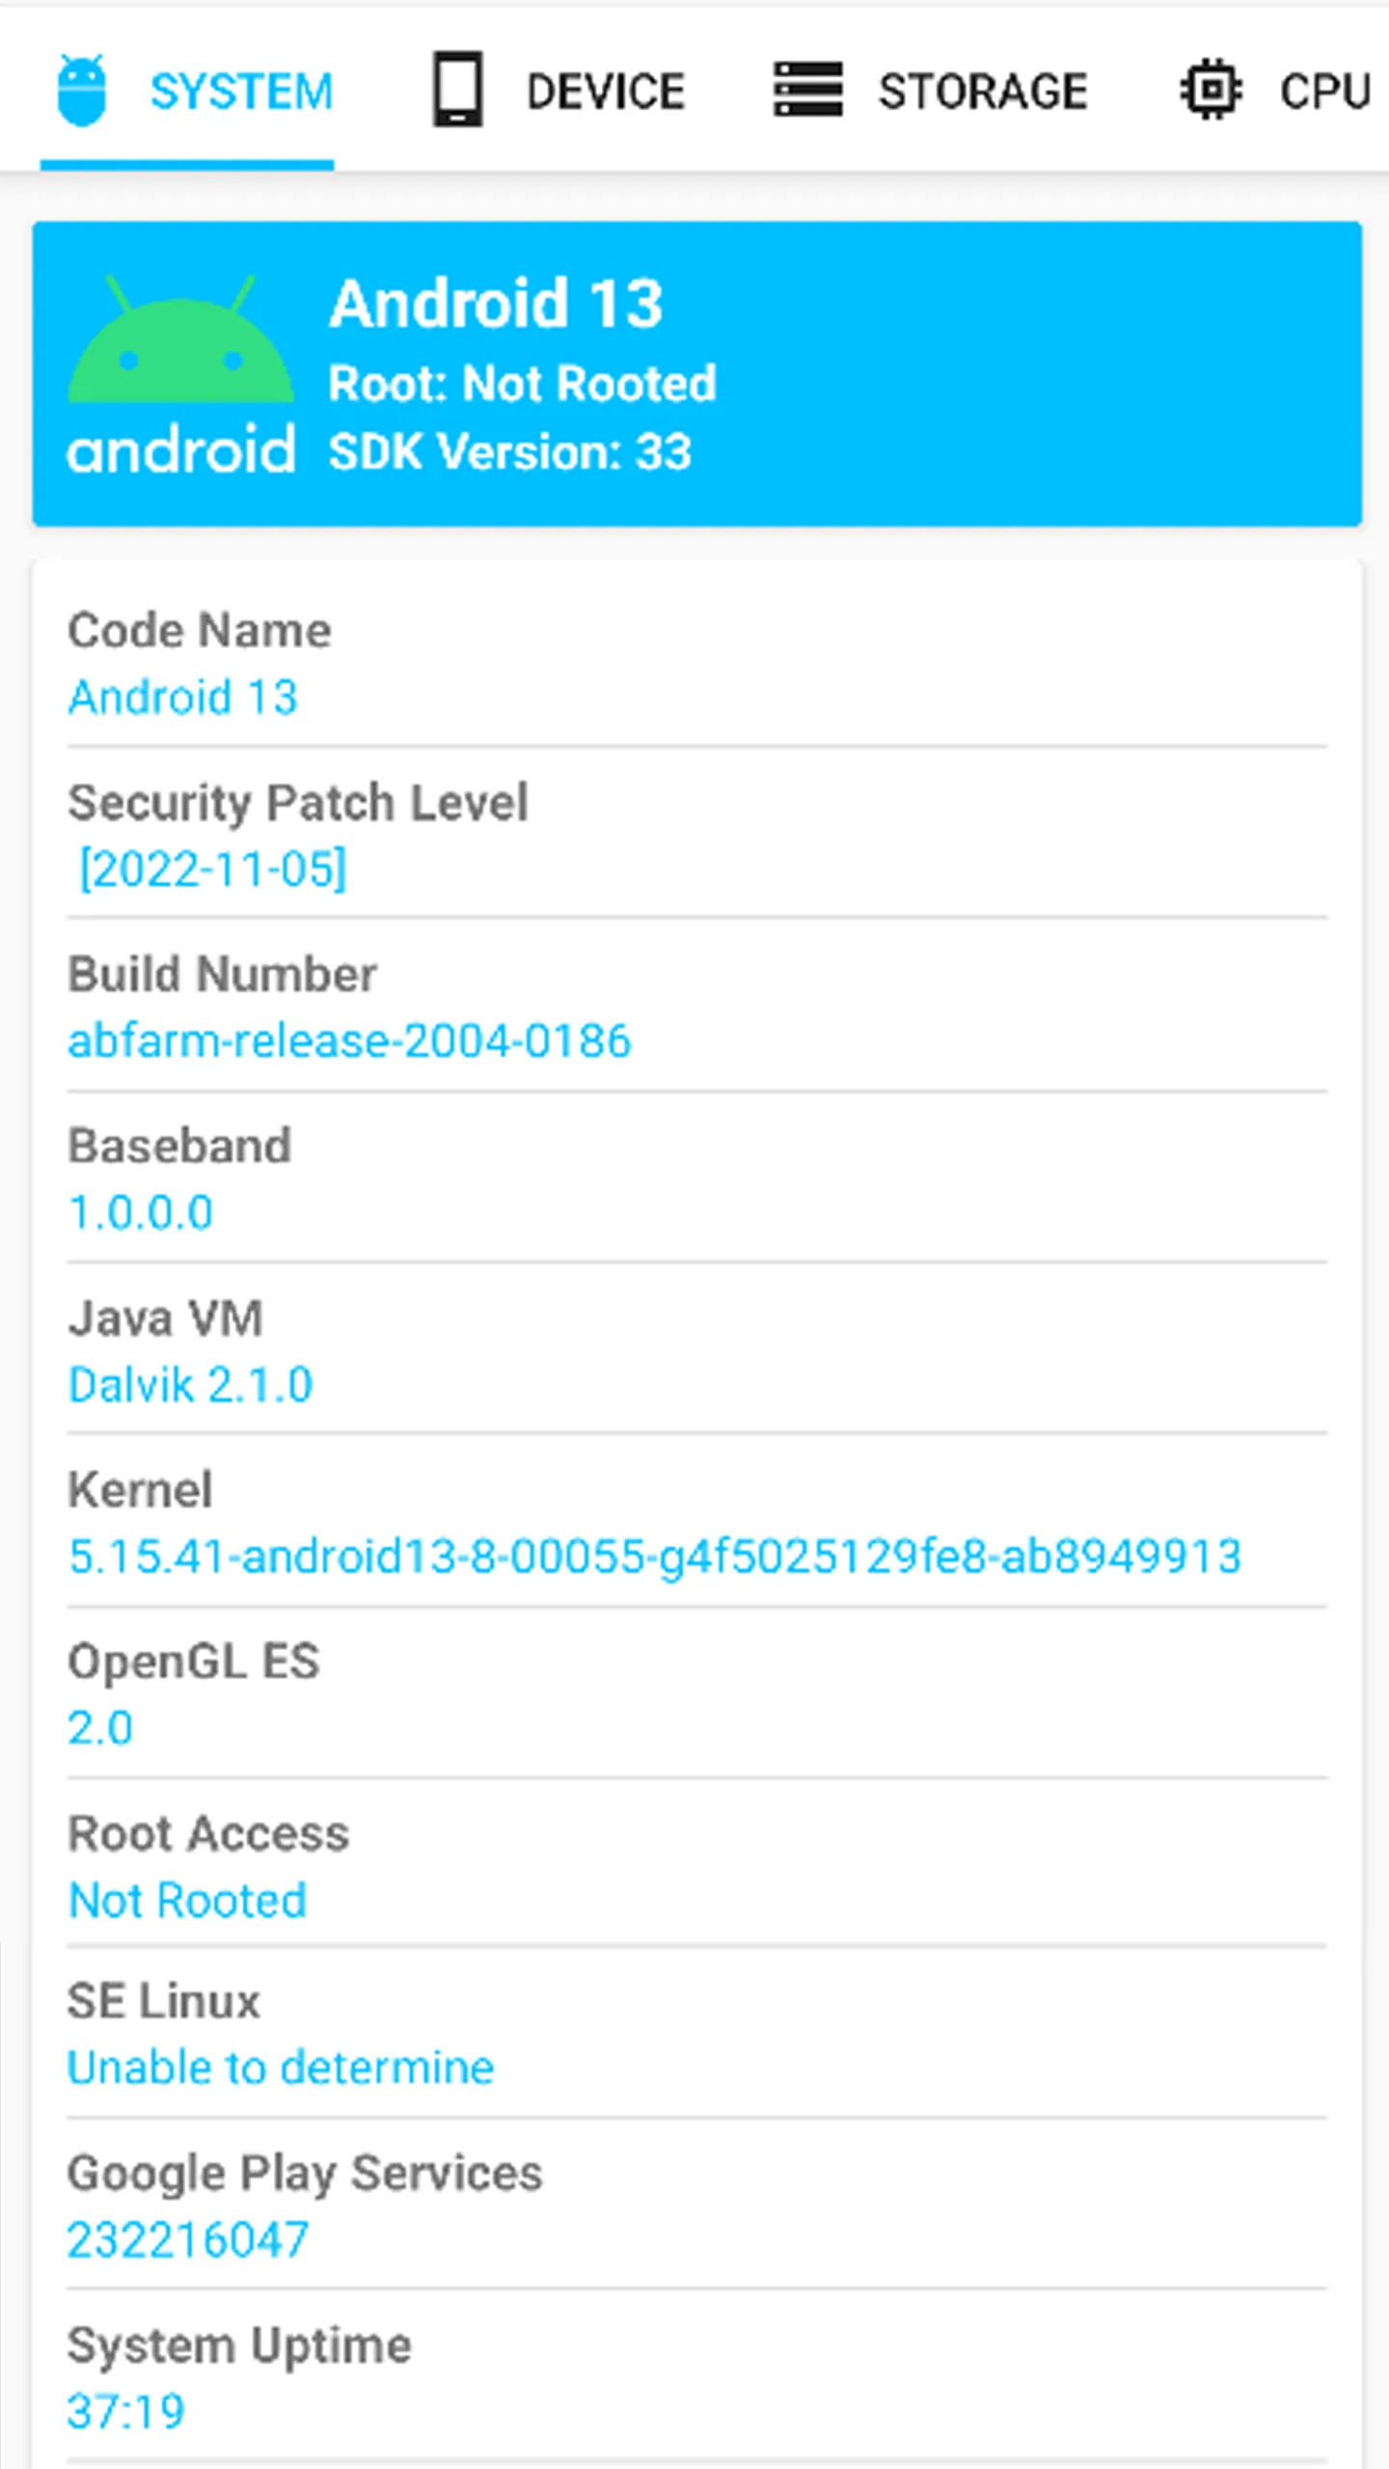Tap the 'Baseband' label

(178, 1146)
